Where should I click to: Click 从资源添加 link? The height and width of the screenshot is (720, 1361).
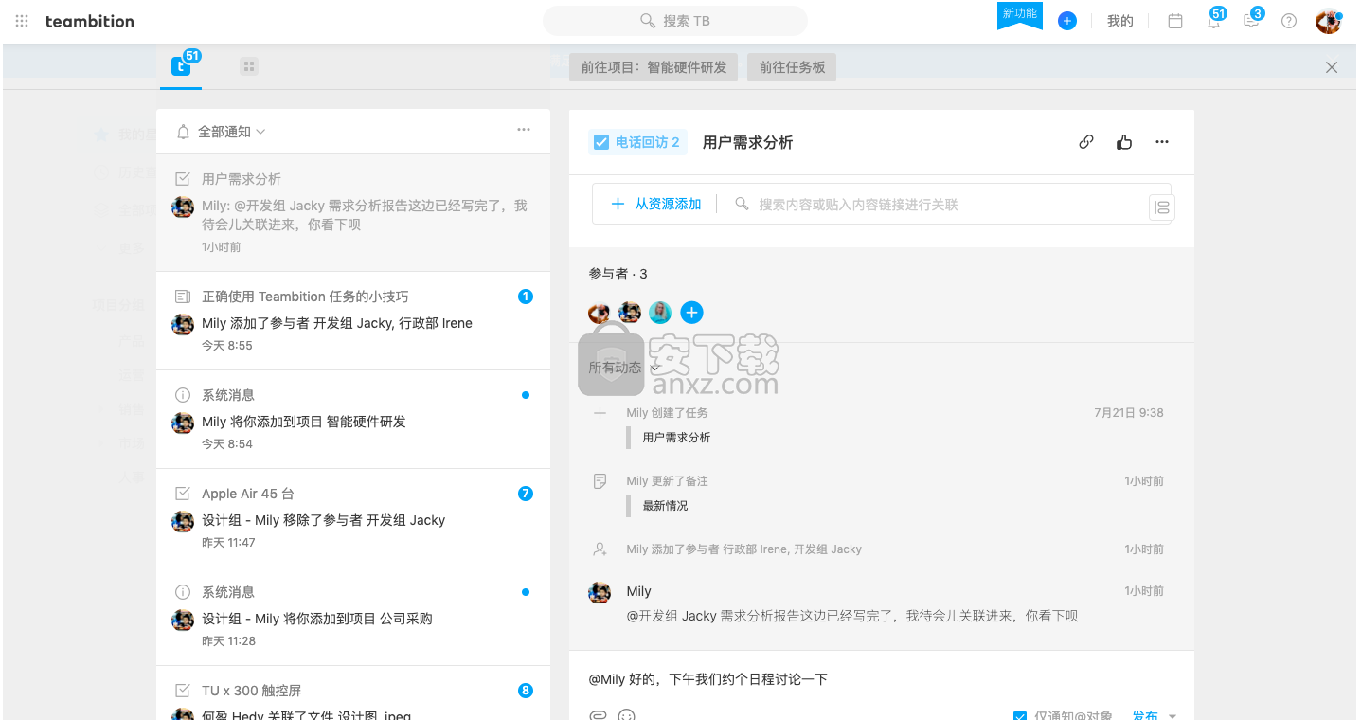coord(656,204)
